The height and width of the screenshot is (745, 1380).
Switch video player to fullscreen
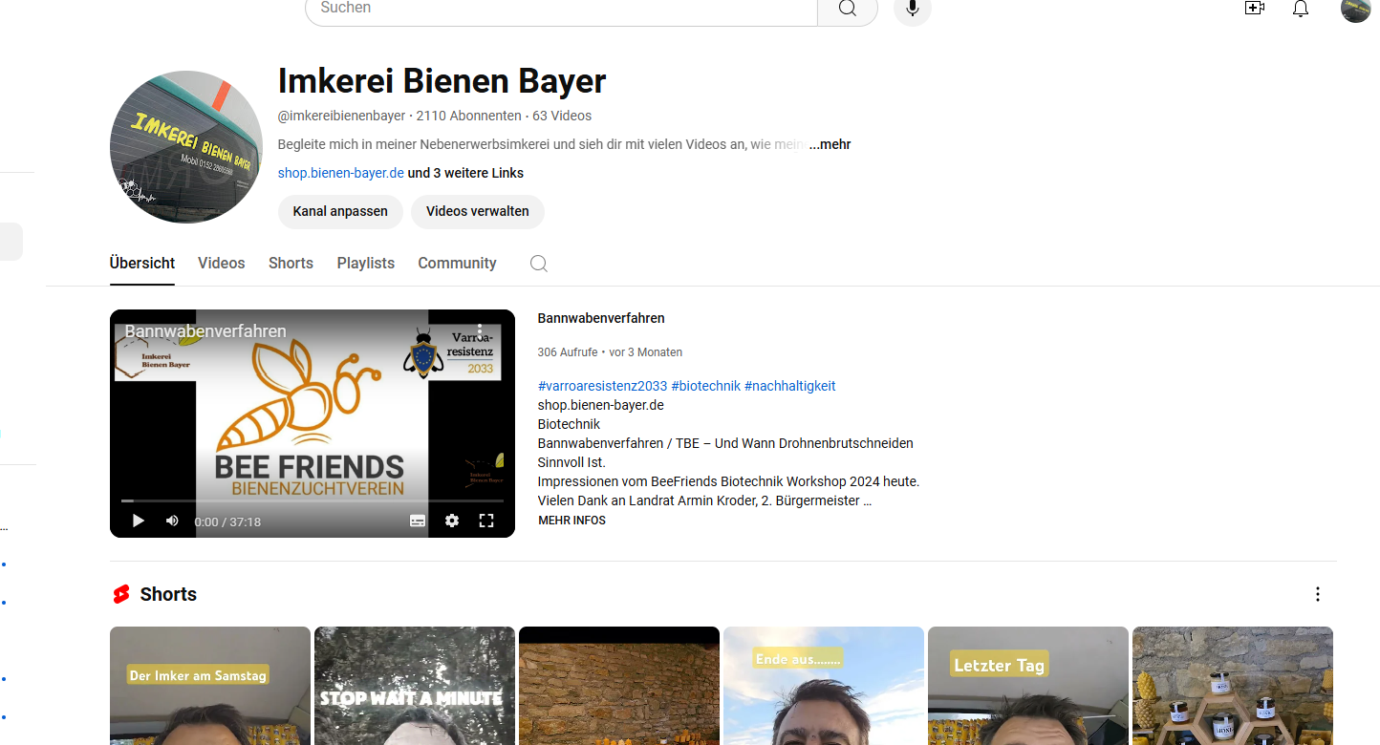tap(486, 521)
